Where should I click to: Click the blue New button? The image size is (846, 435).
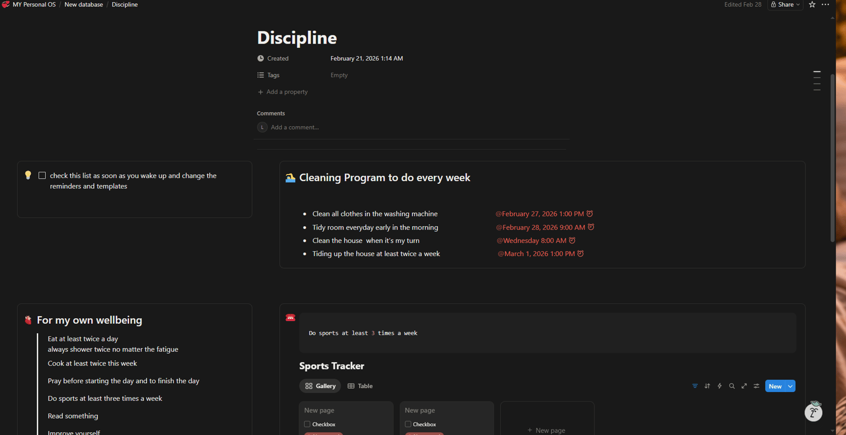pyautogui.click(x=775, y=386)
